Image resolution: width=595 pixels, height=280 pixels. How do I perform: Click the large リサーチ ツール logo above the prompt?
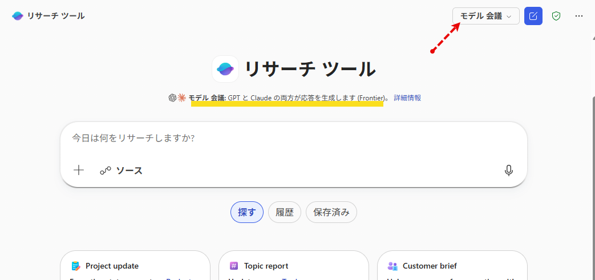(225, 69)
